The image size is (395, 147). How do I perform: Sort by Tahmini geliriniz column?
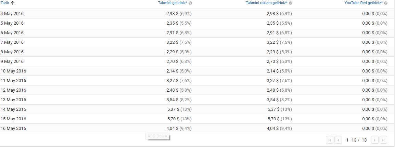173,3
